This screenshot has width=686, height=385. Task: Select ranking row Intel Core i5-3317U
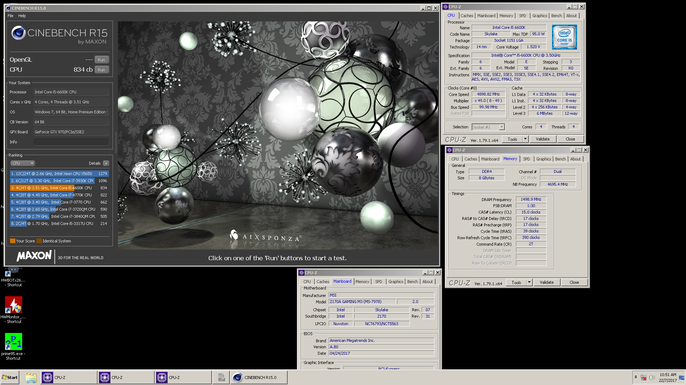[x=59, y=224]
